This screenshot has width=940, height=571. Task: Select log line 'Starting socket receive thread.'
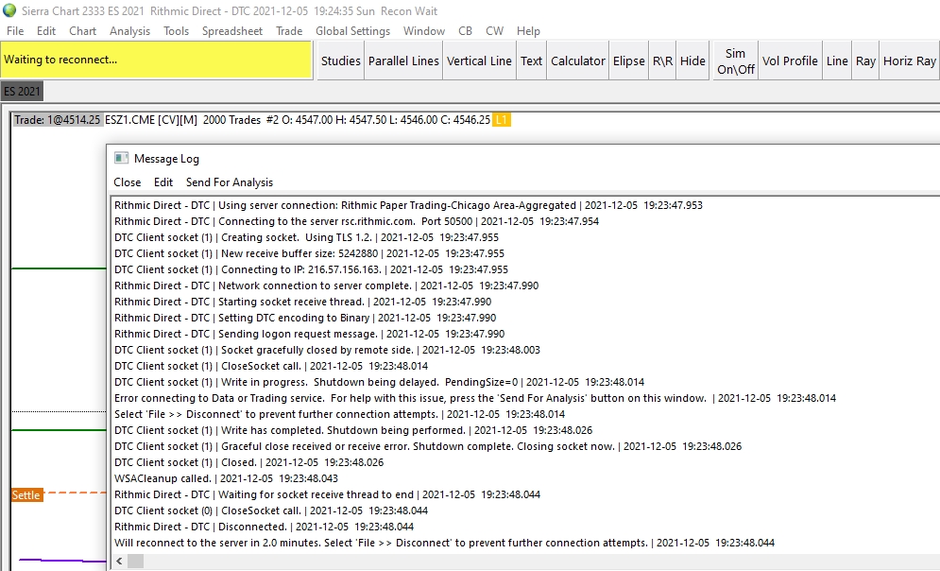302,302
